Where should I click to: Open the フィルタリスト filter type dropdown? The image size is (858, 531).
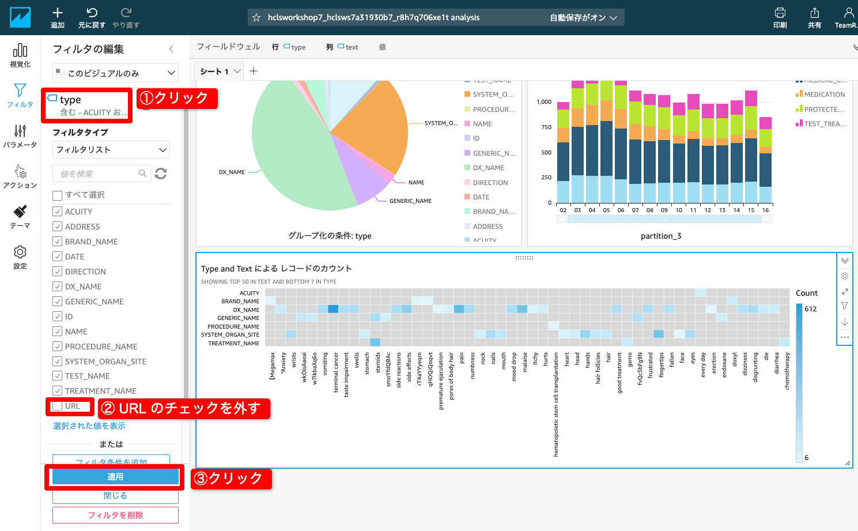111,150
